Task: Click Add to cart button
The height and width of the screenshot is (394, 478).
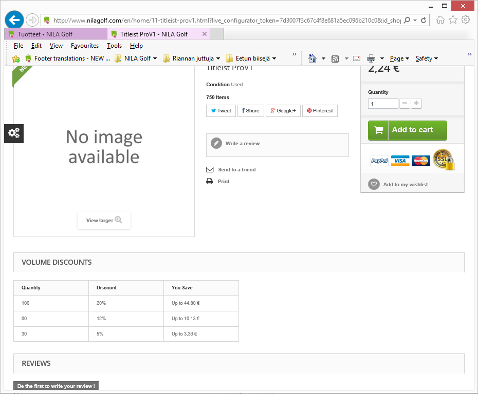Action: 408,130
